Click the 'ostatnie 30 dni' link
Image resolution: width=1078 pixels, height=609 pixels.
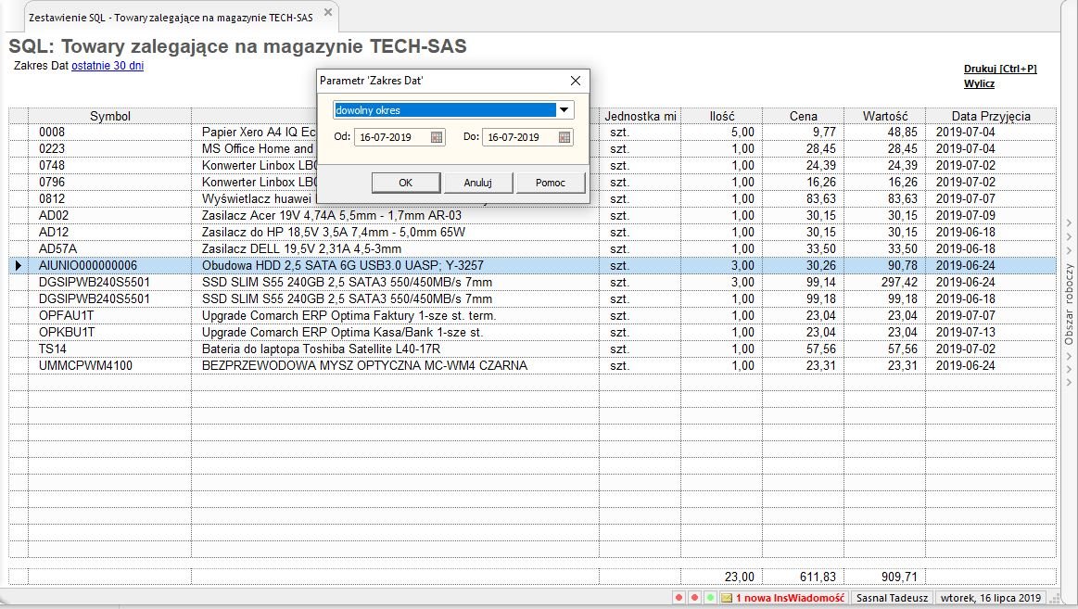point(108,66)
